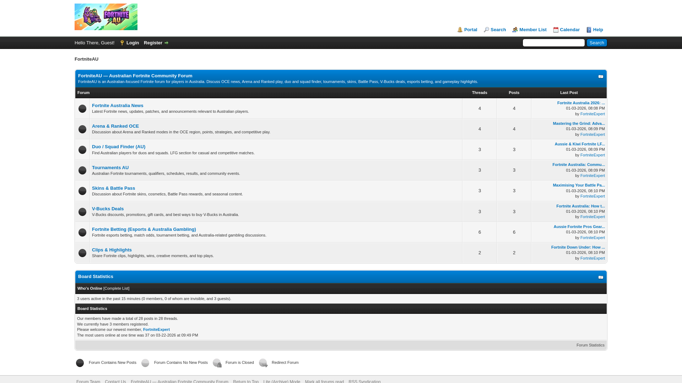Click the Login key icon
682x383 pixels.
pos(122,43)
